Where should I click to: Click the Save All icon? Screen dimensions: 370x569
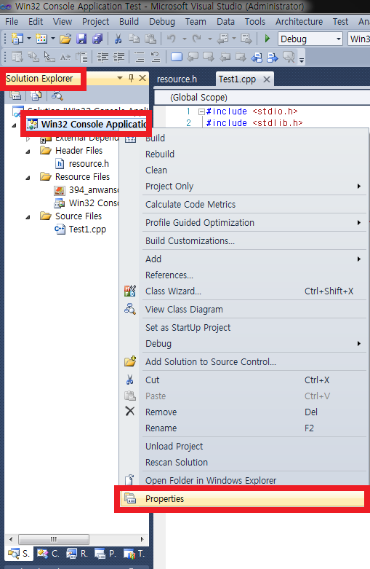[97, 39]
